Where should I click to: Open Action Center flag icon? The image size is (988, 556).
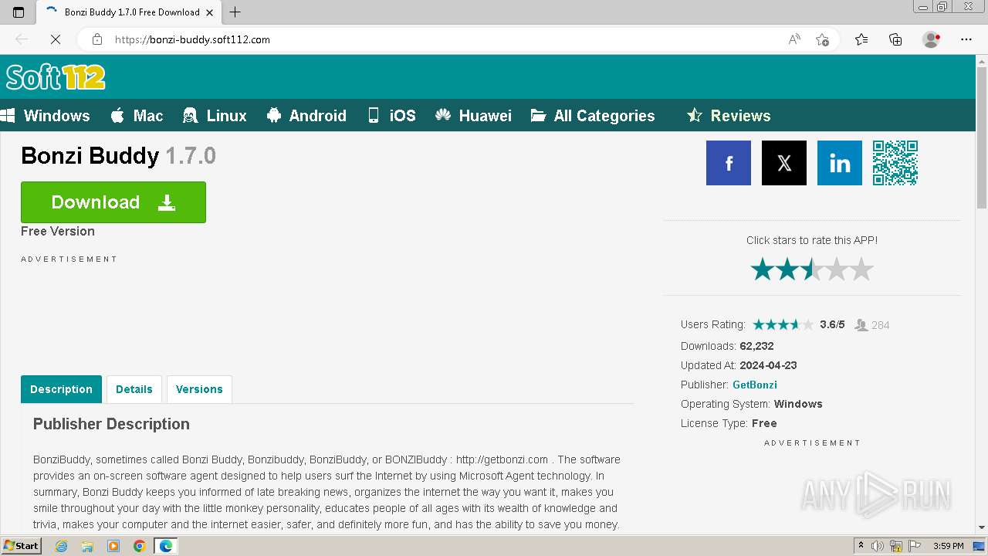click(x=915, y=546)
